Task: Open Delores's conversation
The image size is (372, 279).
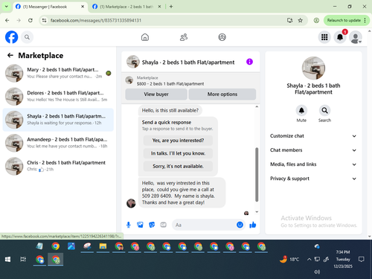Action: 58,96
